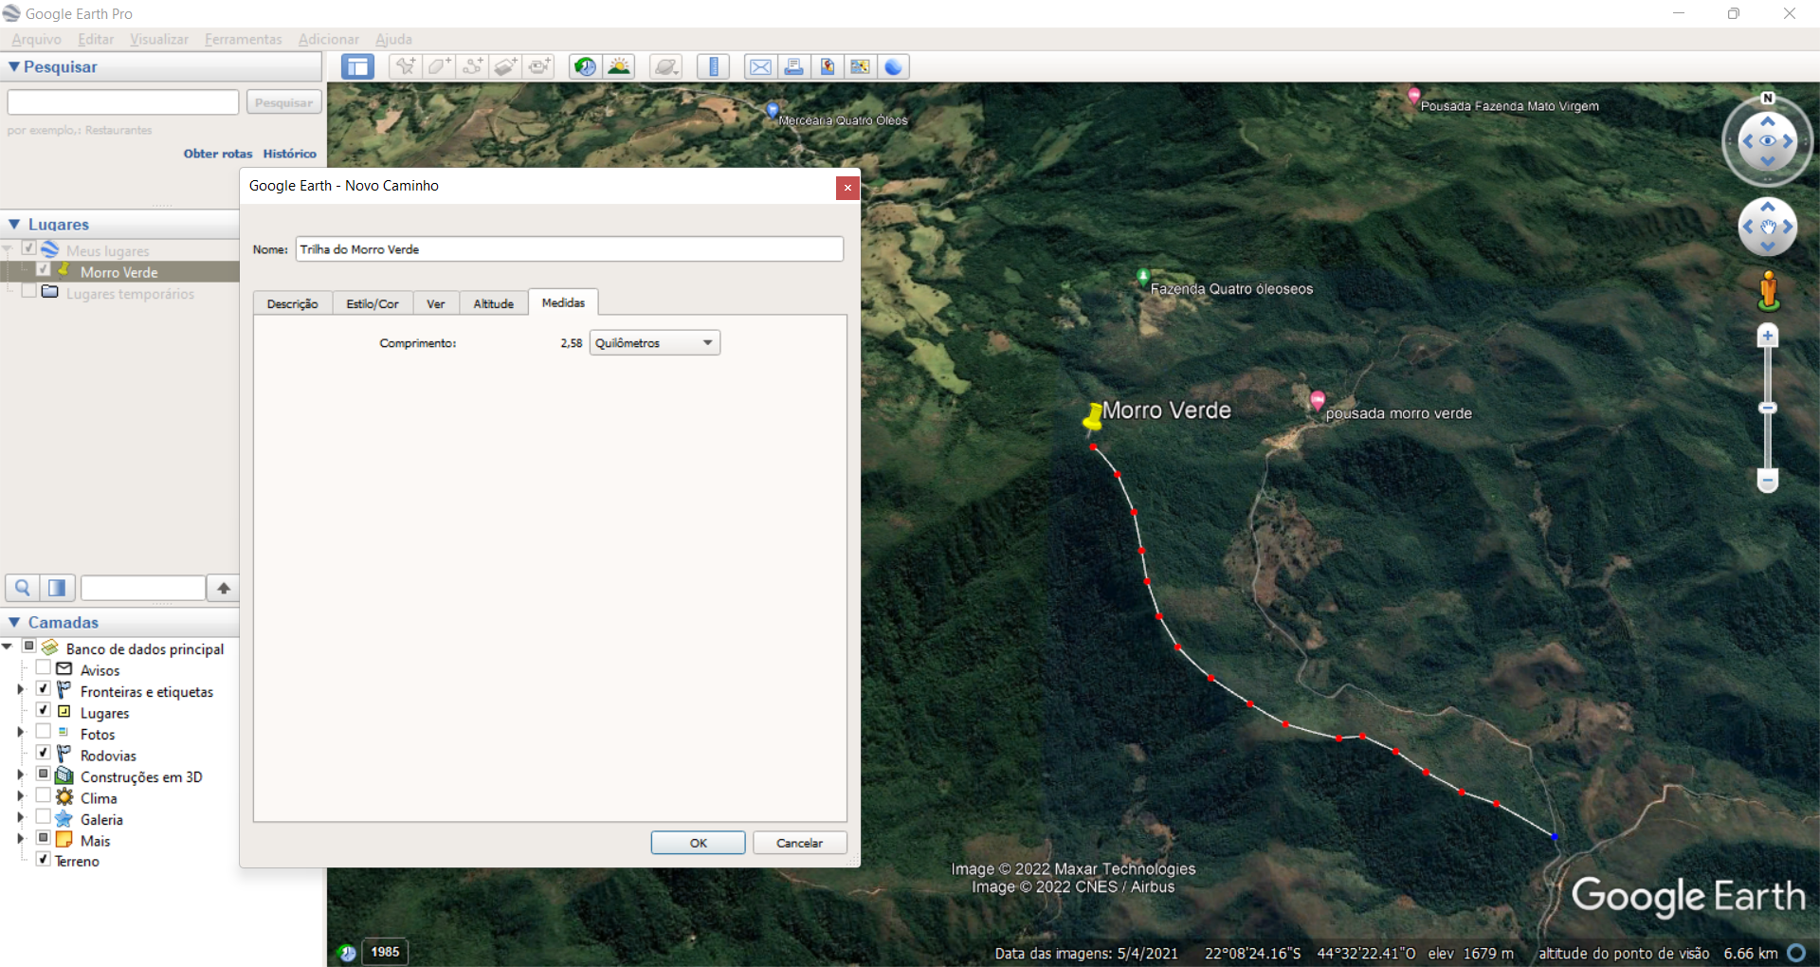Collapse the Camadas panel

(x=14, y=622)
